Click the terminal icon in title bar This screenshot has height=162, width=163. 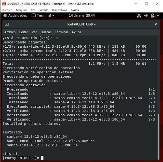pyautogui.click(x=7, y=24)
